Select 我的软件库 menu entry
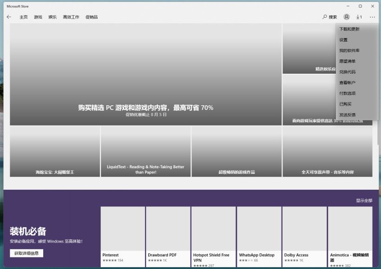 [x=349, y=51]
